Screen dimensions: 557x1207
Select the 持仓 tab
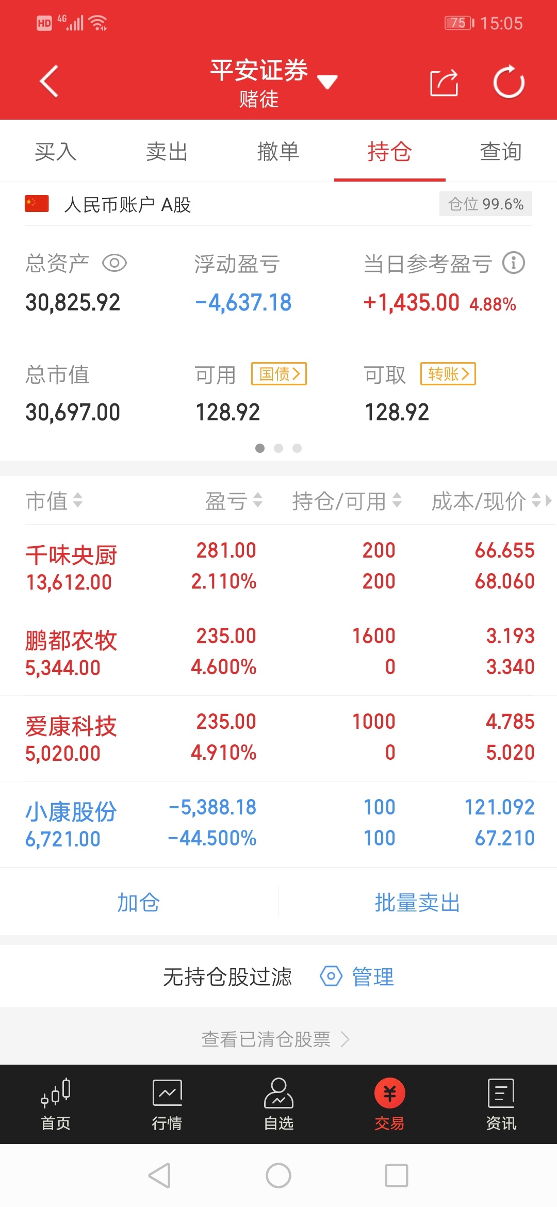click(390, 152)
